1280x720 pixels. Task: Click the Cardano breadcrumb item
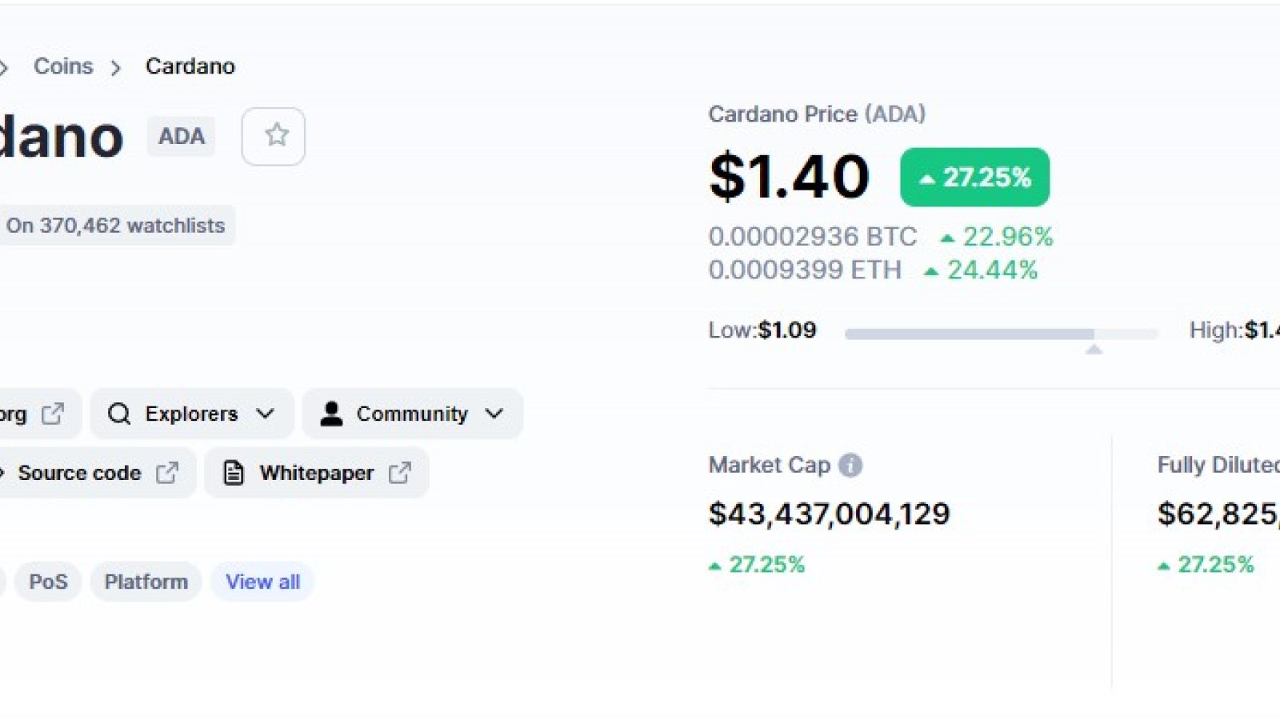coord(190,66)
